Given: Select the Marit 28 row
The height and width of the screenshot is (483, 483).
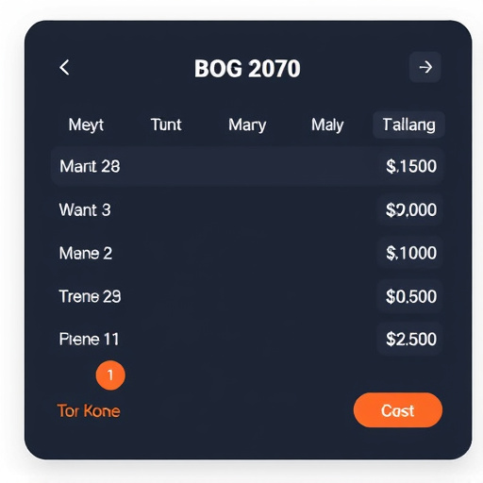Looking at the screenshot, I should pyautogui.click(x=247, y=166).
